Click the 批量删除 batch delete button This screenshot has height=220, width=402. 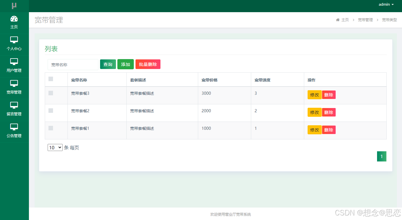[x=148, y=64]
